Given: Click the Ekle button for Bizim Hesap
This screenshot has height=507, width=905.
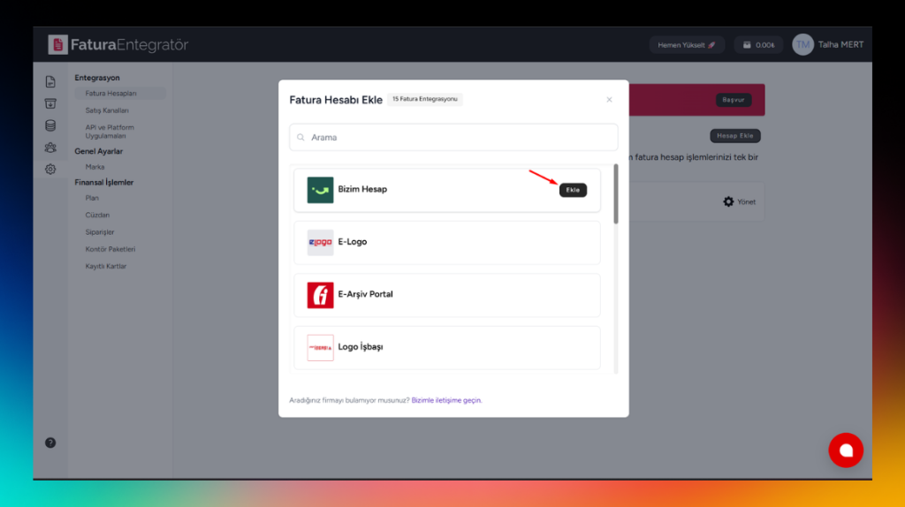Looking at the screenshot, I should [573, 190].
